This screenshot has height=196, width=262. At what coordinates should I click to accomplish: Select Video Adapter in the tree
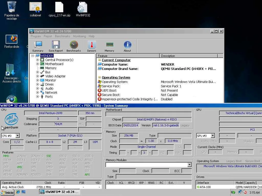pos(55,76)
